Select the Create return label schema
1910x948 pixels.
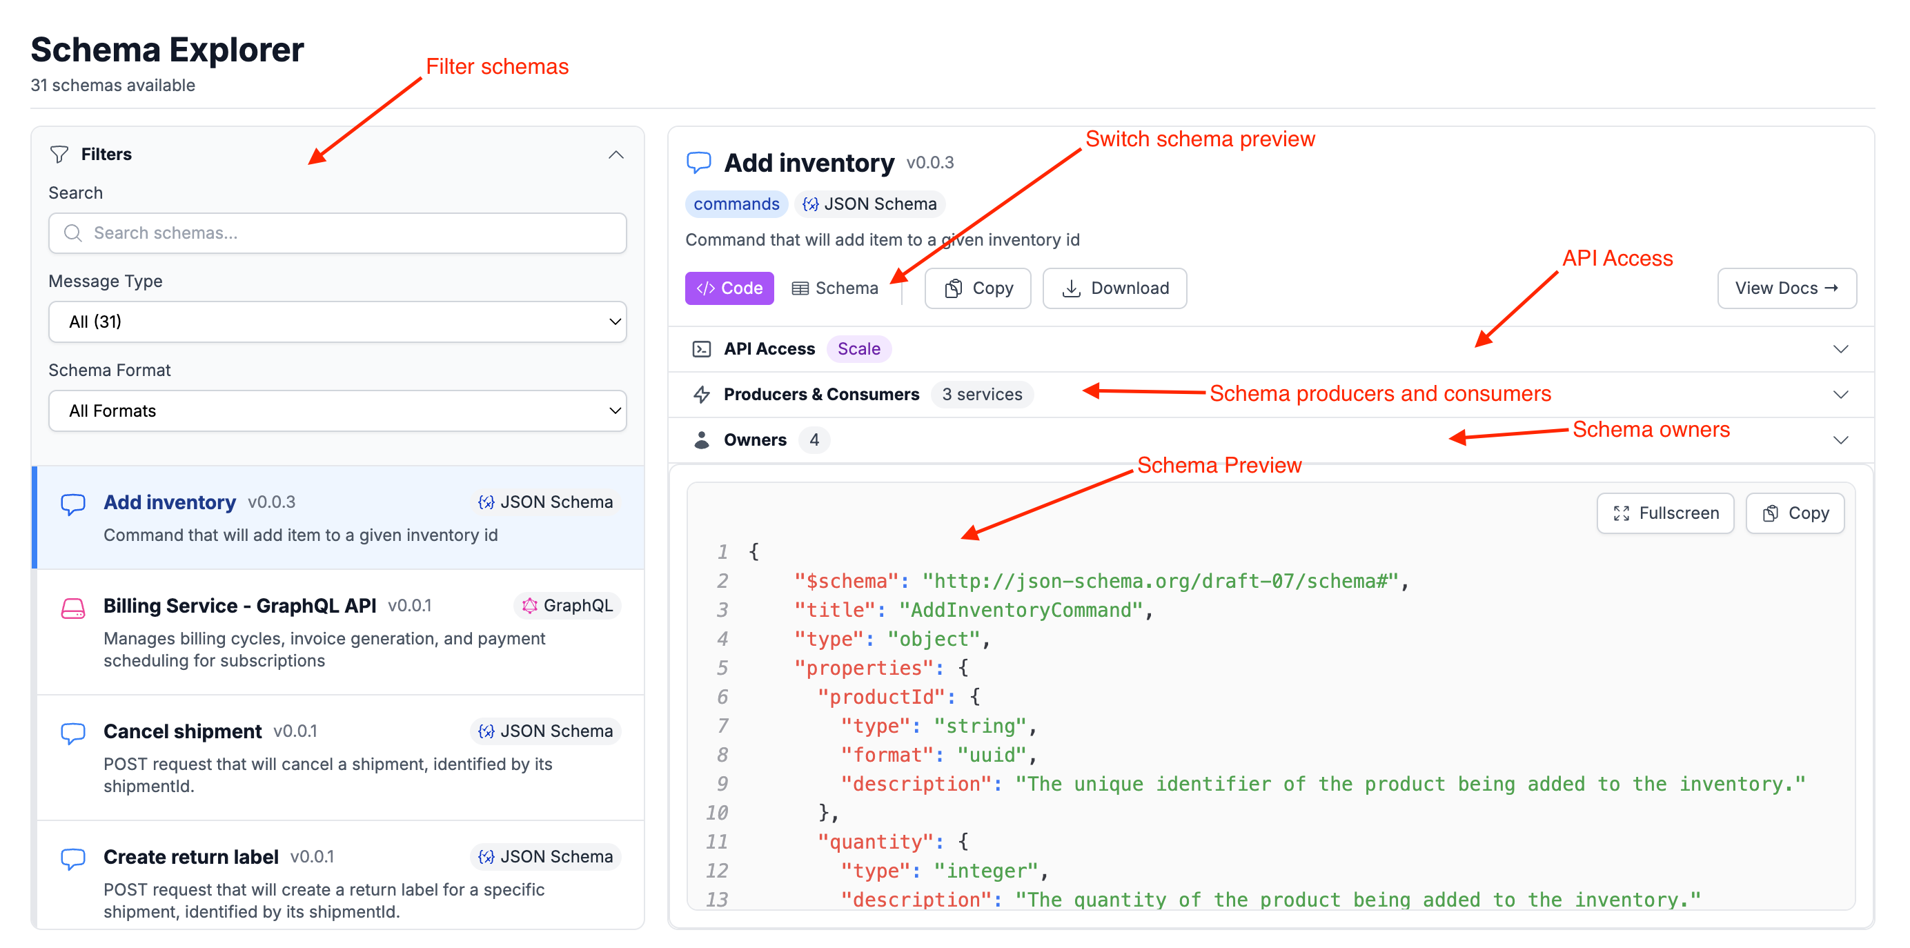(190, 856)
